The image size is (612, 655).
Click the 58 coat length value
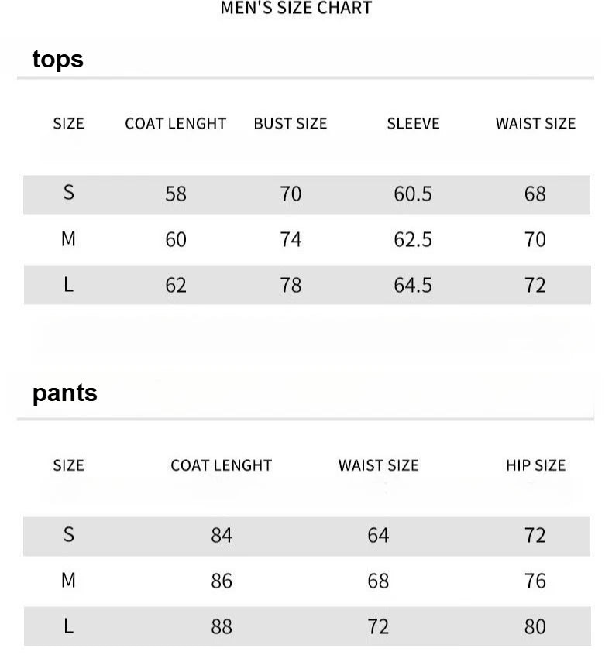click(x=176, y=194)
